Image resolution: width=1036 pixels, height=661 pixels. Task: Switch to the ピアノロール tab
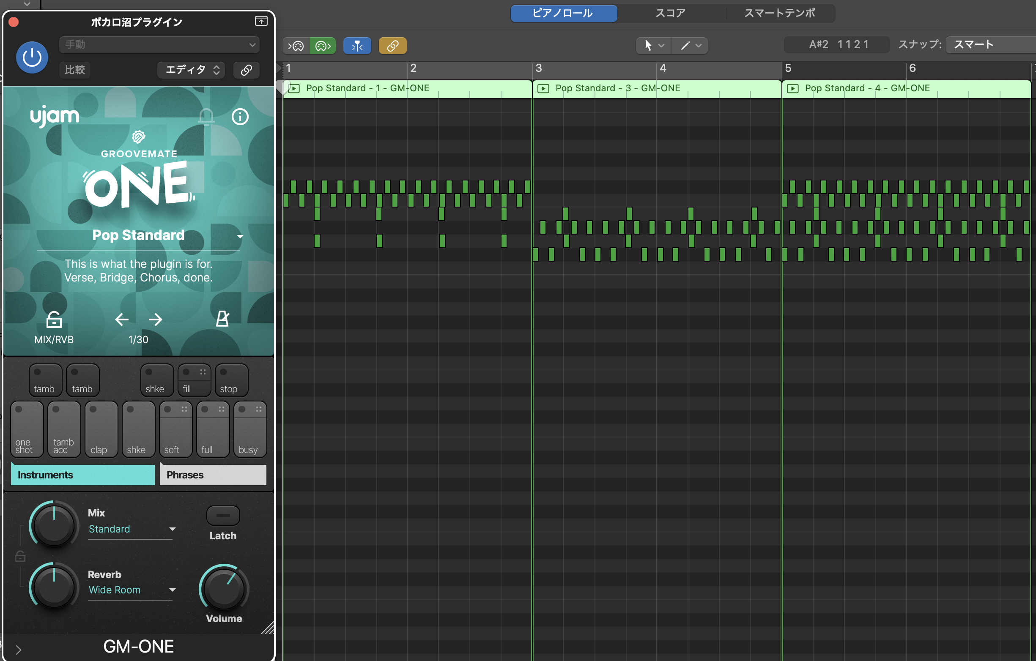tap(564, 13)
